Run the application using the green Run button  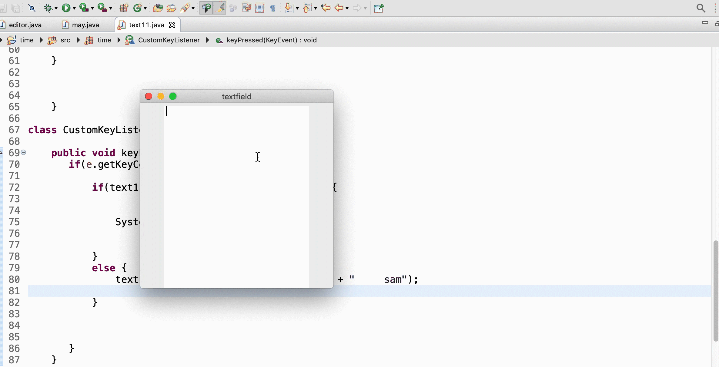(x=66, y=8)
